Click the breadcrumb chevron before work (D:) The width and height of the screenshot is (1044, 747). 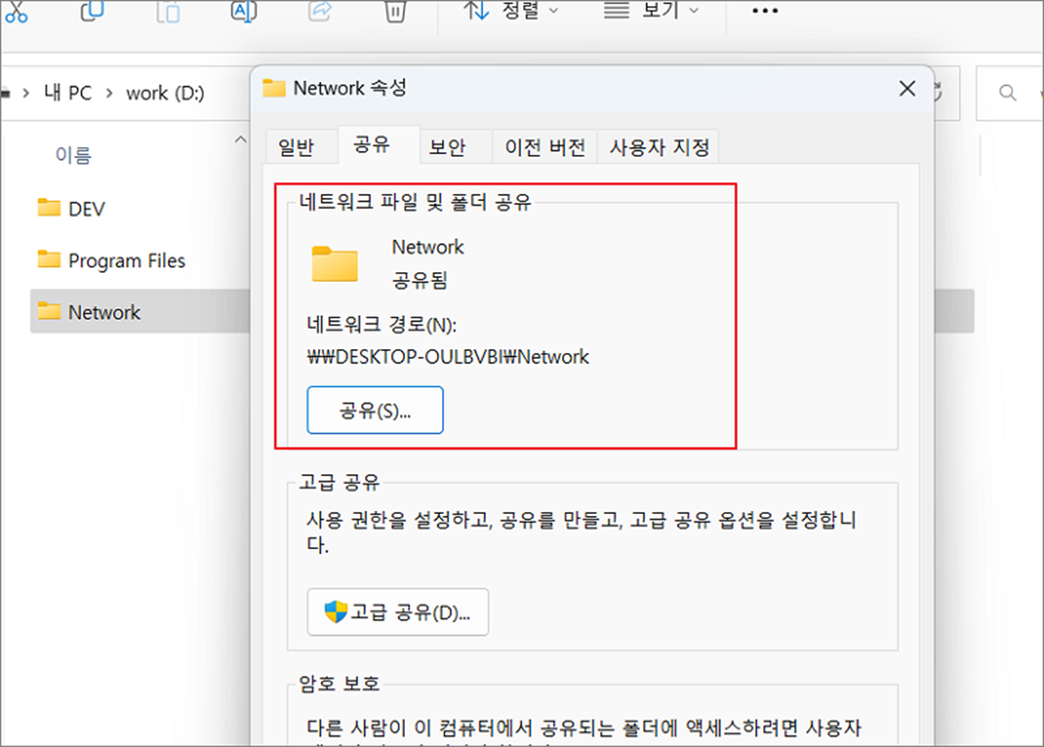pyautogui.click(x=109, y=93)
